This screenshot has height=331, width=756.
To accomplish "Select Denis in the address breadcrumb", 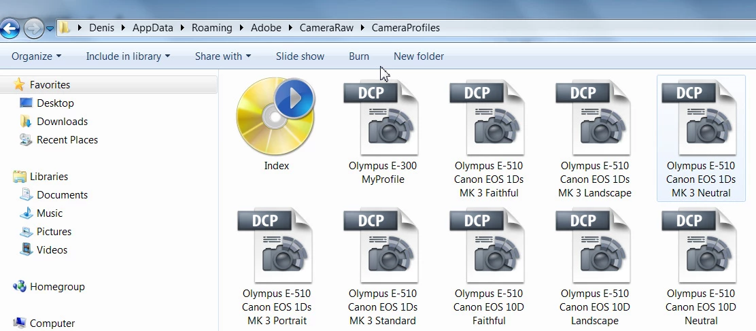I will point(102,28).
